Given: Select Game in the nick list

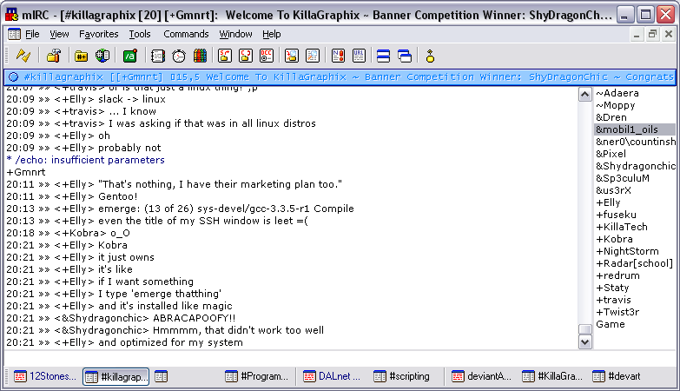Looking at the screenshot, I should (611, 324).
